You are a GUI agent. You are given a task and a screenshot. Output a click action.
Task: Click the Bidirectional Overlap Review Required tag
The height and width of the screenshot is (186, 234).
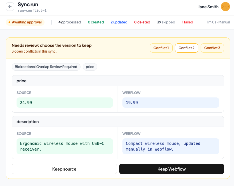(x=46, y=67)
